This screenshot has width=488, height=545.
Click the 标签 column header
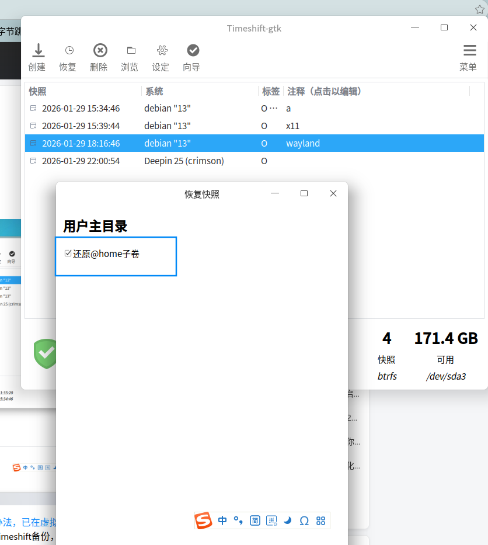[x=271, y=91]
